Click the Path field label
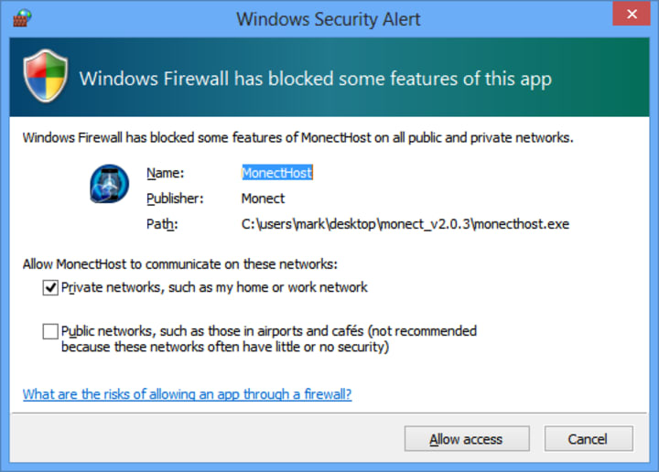Screen dimensions: 659x472 pos(161,223)
